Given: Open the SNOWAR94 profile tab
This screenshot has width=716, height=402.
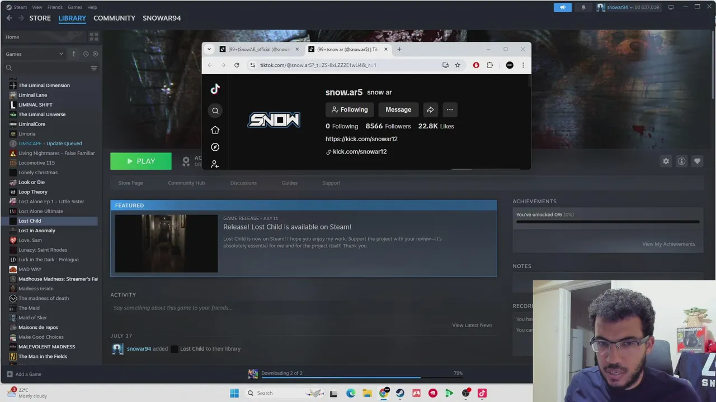Looking at the screenshot, I should [x=162, y=18].
